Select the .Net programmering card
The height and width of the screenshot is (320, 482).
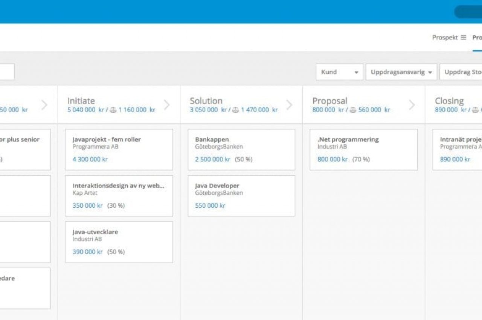(x=363, y=149)
